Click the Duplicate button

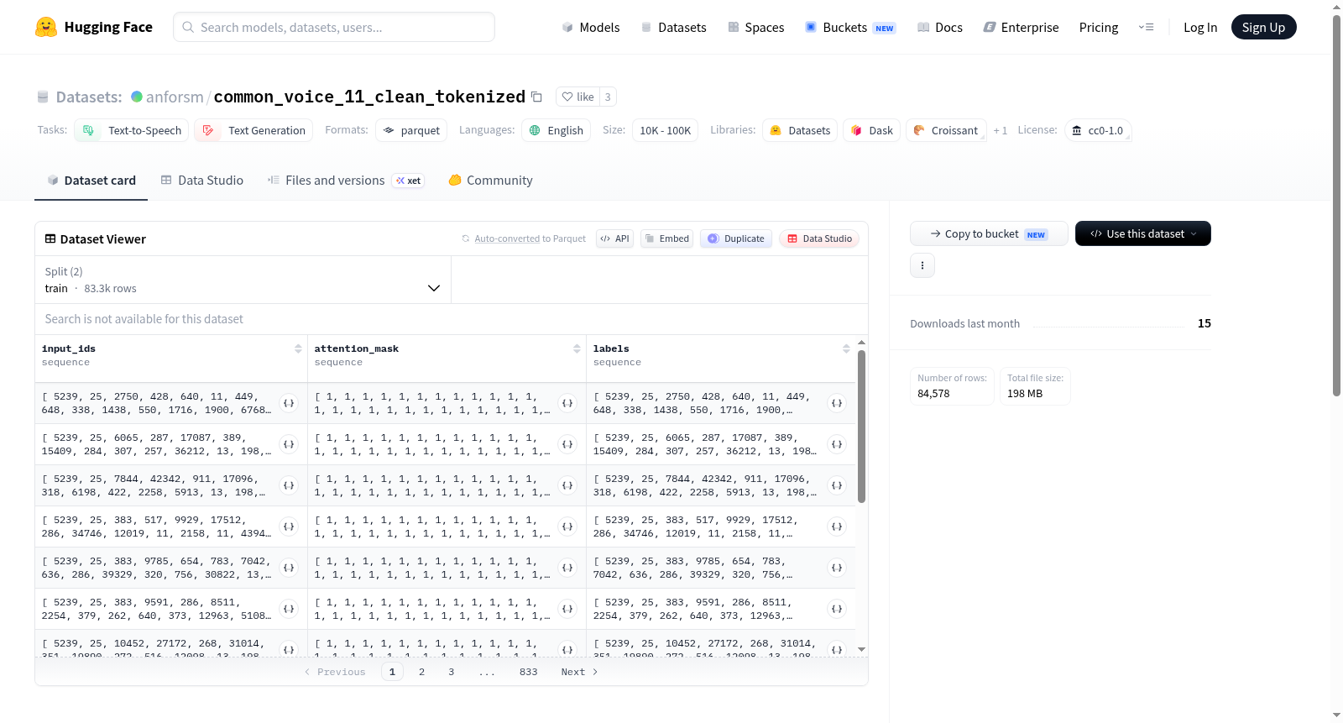coord(736,238)
